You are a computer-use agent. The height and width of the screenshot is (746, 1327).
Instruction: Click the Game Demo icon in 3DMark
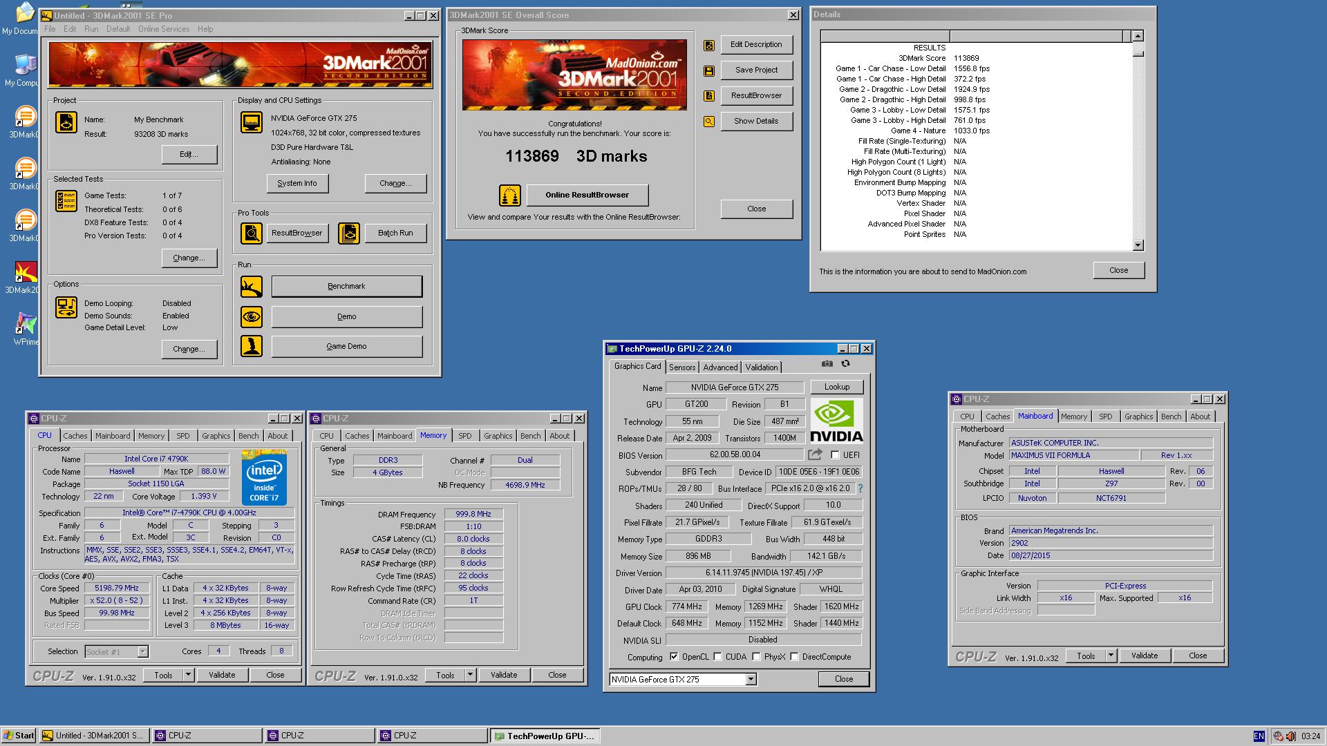252,346
